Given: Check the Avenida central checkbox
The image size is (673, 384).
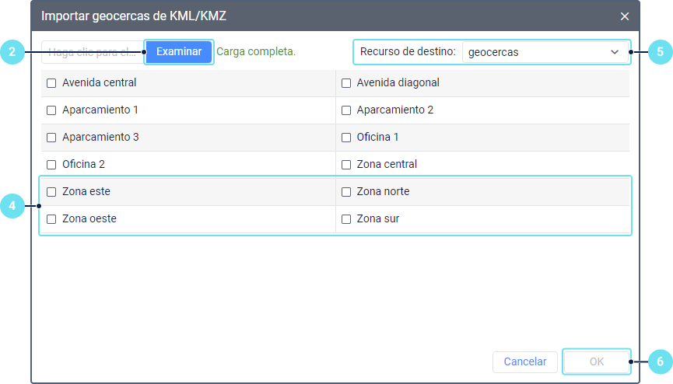Looking at the screenshot, I should point(51,82).
